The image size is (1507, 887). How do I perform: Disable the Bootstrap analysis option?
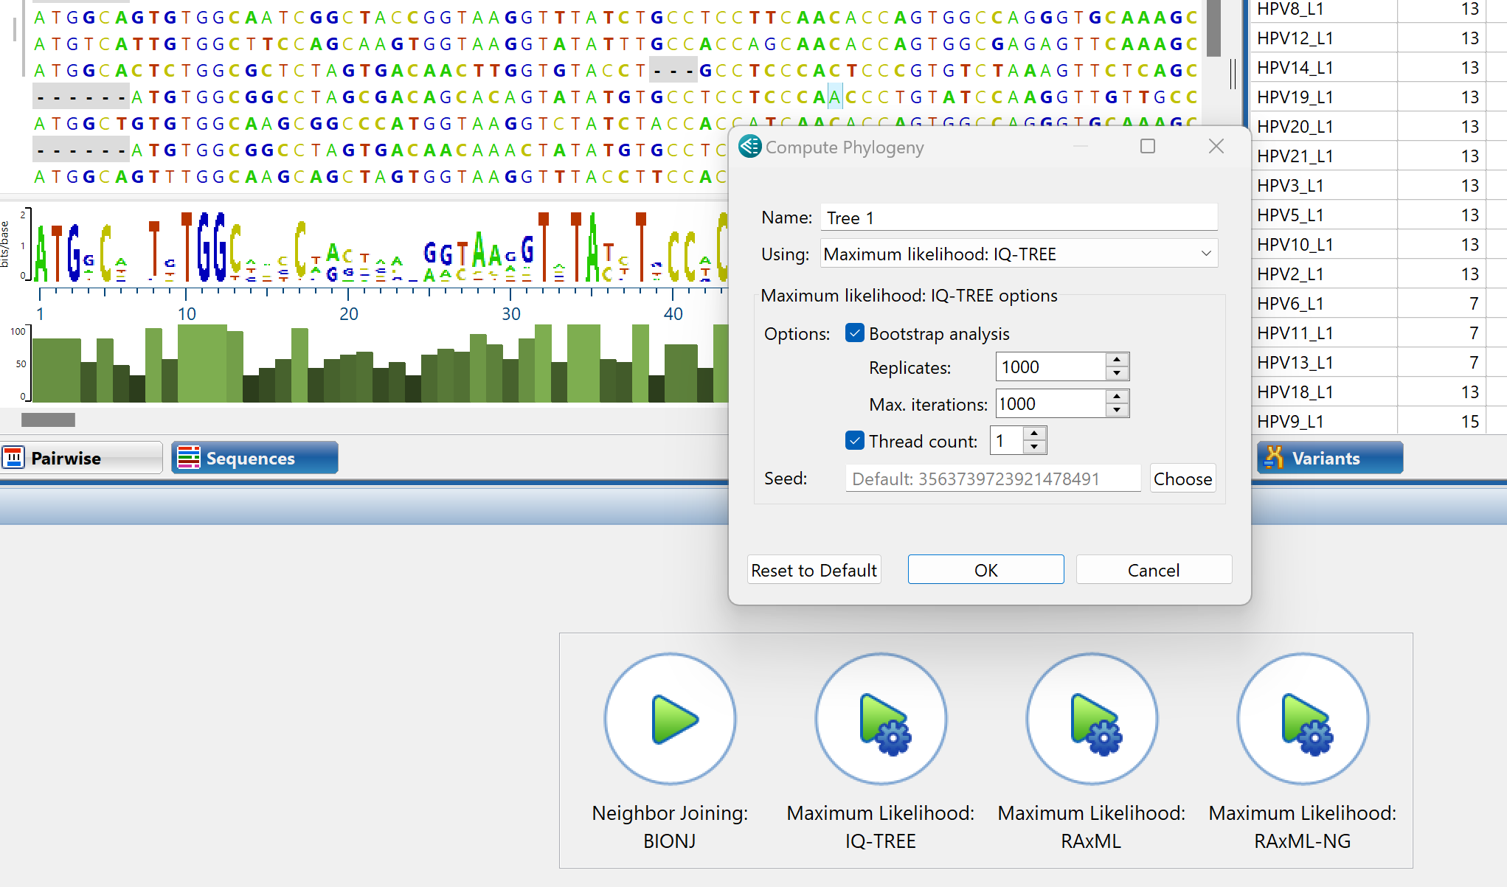pyautogui.click(x=855, y=333)
